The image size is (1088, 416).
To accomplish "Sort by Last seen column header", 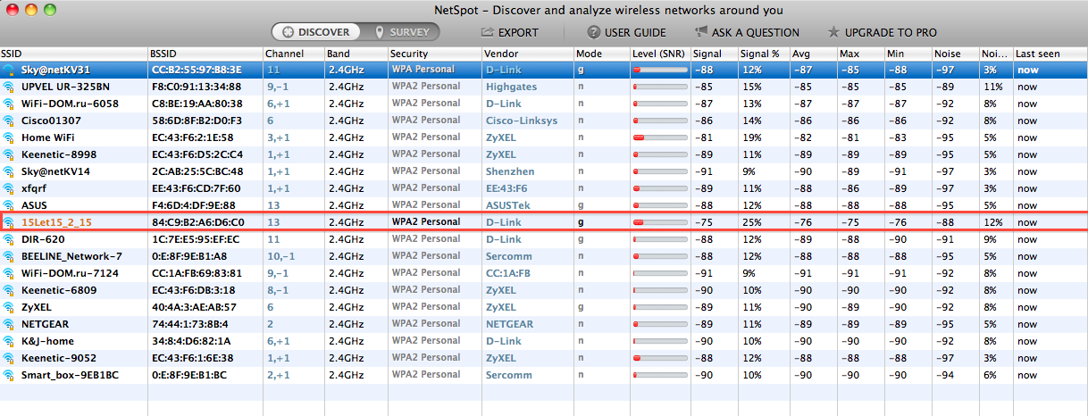I will click(1050, 54).
